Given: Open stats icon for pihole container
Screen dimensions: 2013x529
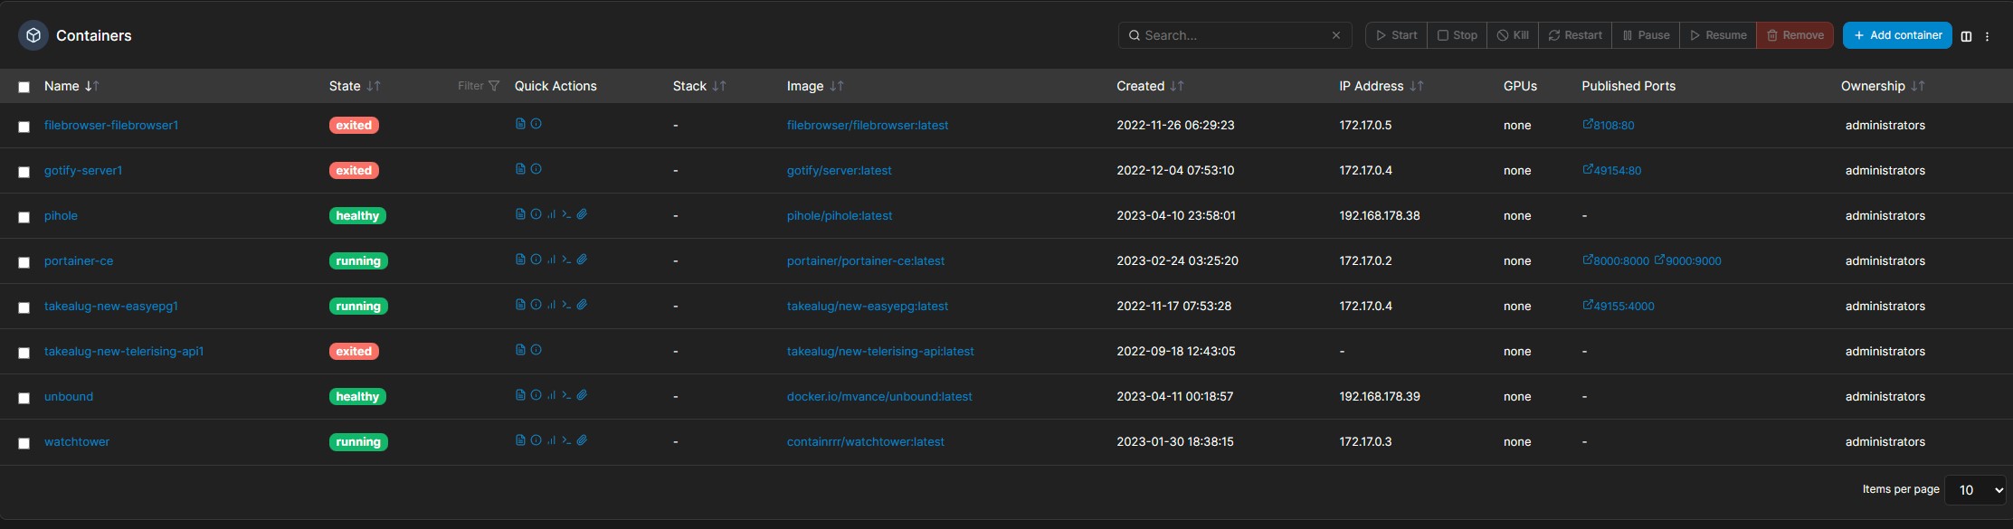Looking at the screenshot, I should click(551, 214).
